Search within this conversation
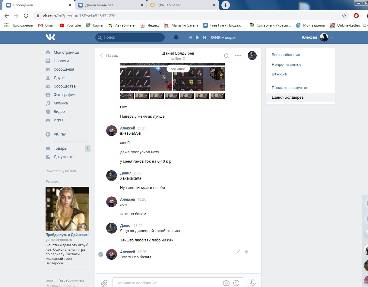Screen dimensions: 368x287 click(226, 56)
